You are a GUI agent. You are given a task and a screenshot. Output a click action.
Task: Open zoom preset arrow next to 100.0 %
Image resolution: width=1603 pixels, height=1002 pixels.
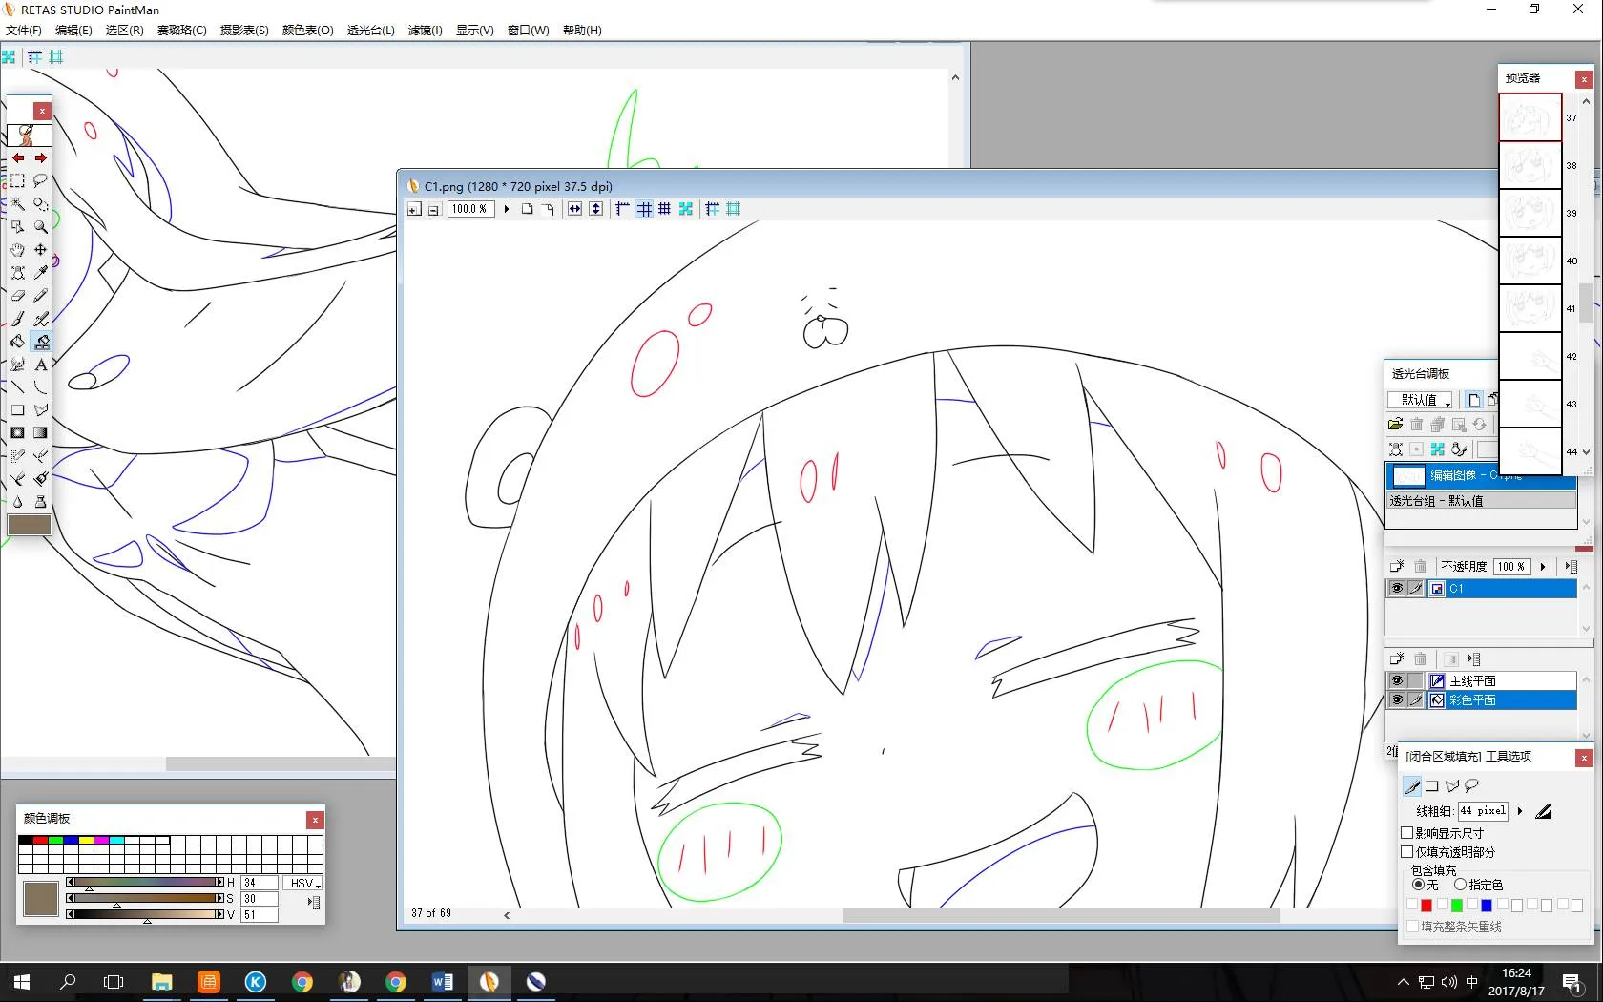click(507, 209)
